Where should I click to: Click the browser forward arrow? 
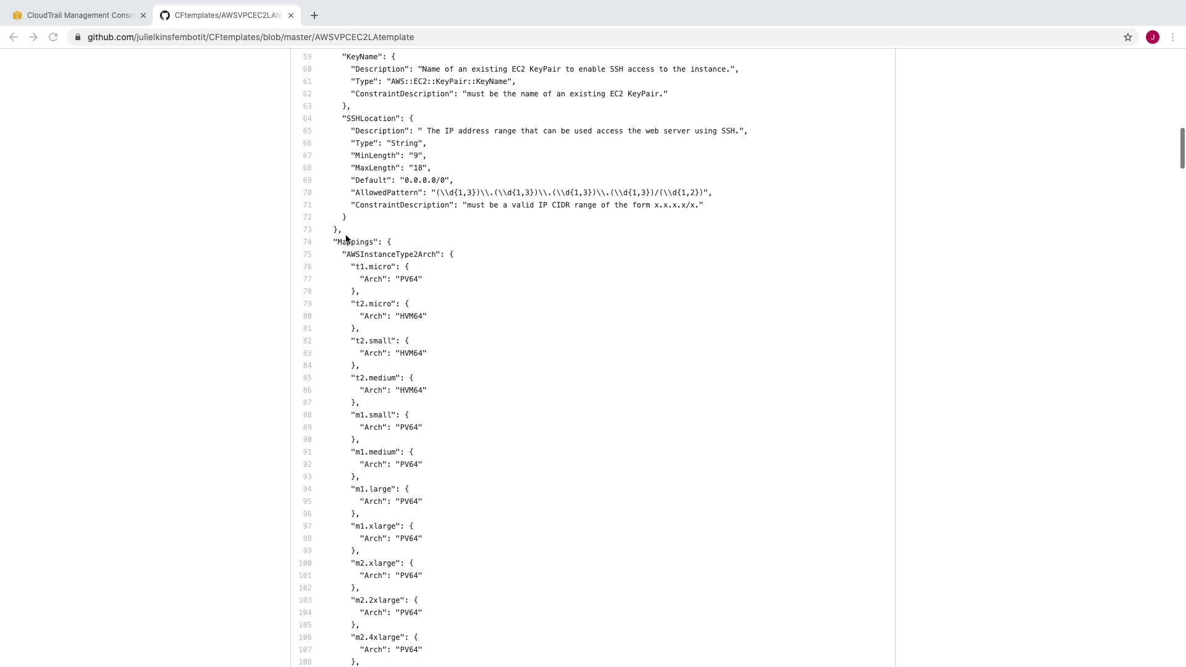33,37
